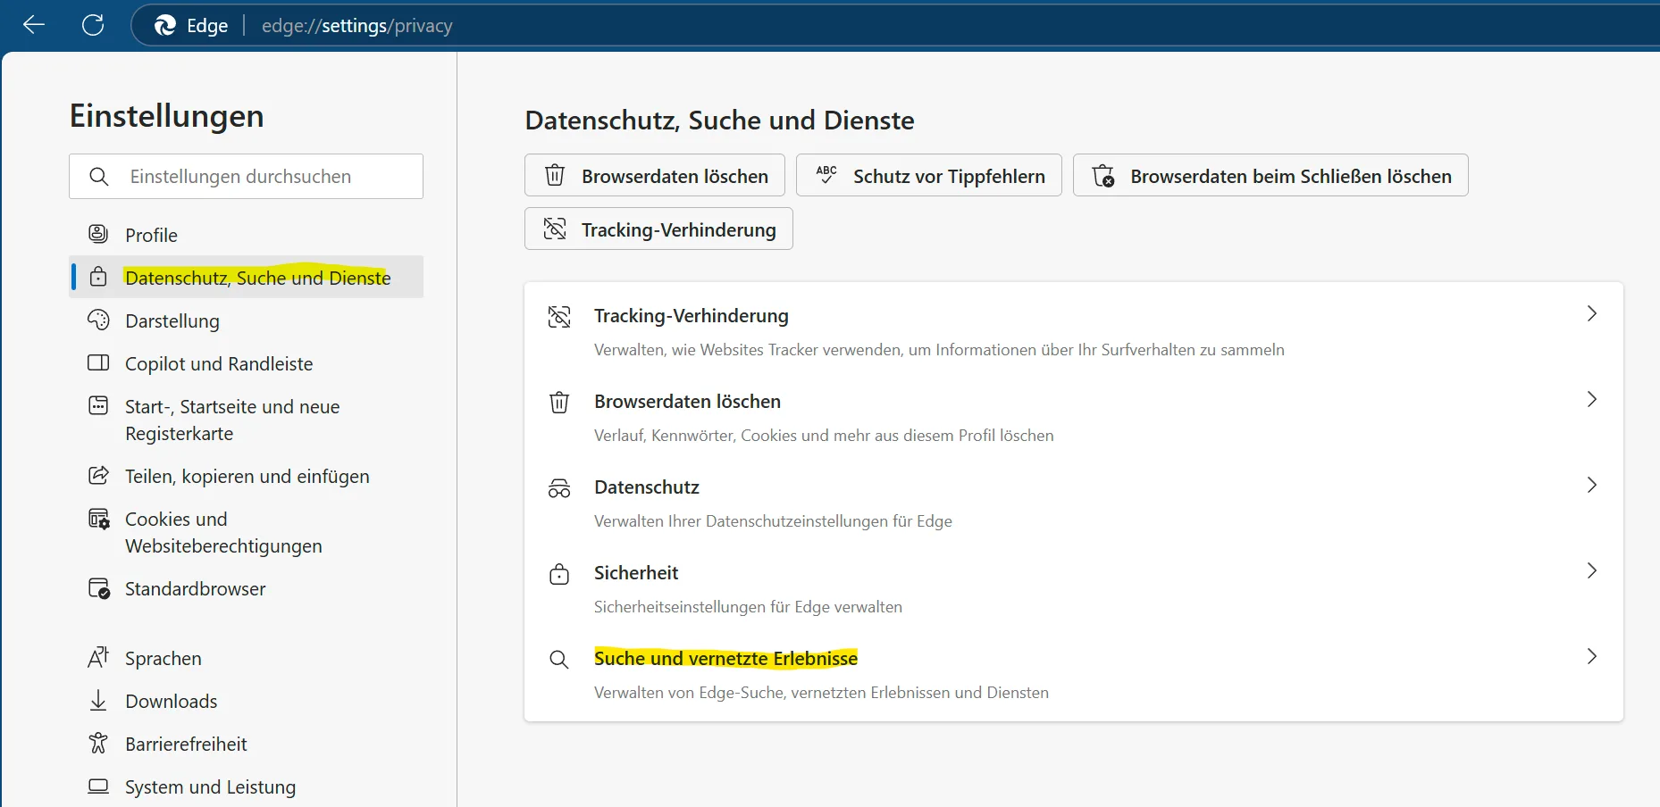Screen dimensions: 1660x807
Task: Open the Tracking-Verhinderung list entry title
Action: pyautogui.click(x=692, y=316)
